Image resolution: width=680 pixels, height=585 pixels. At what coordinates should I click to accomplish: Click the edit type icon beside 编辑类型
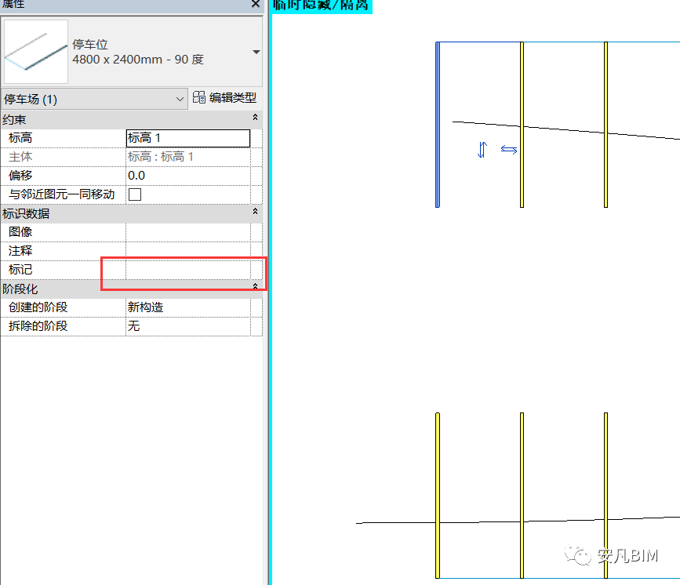tap(199, 97)
